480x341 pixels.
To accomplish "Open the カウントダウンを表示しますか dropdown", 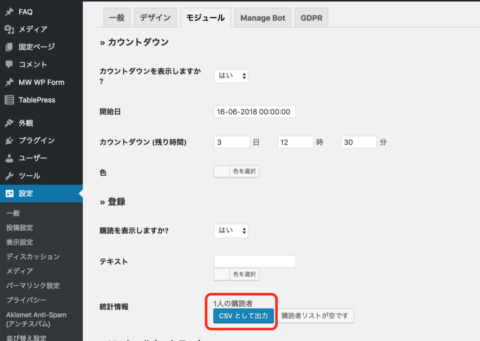I will 231,76.
